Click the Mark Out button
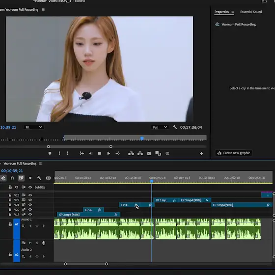The width and height of the screenshot is (275, 275). pos(68,153)
